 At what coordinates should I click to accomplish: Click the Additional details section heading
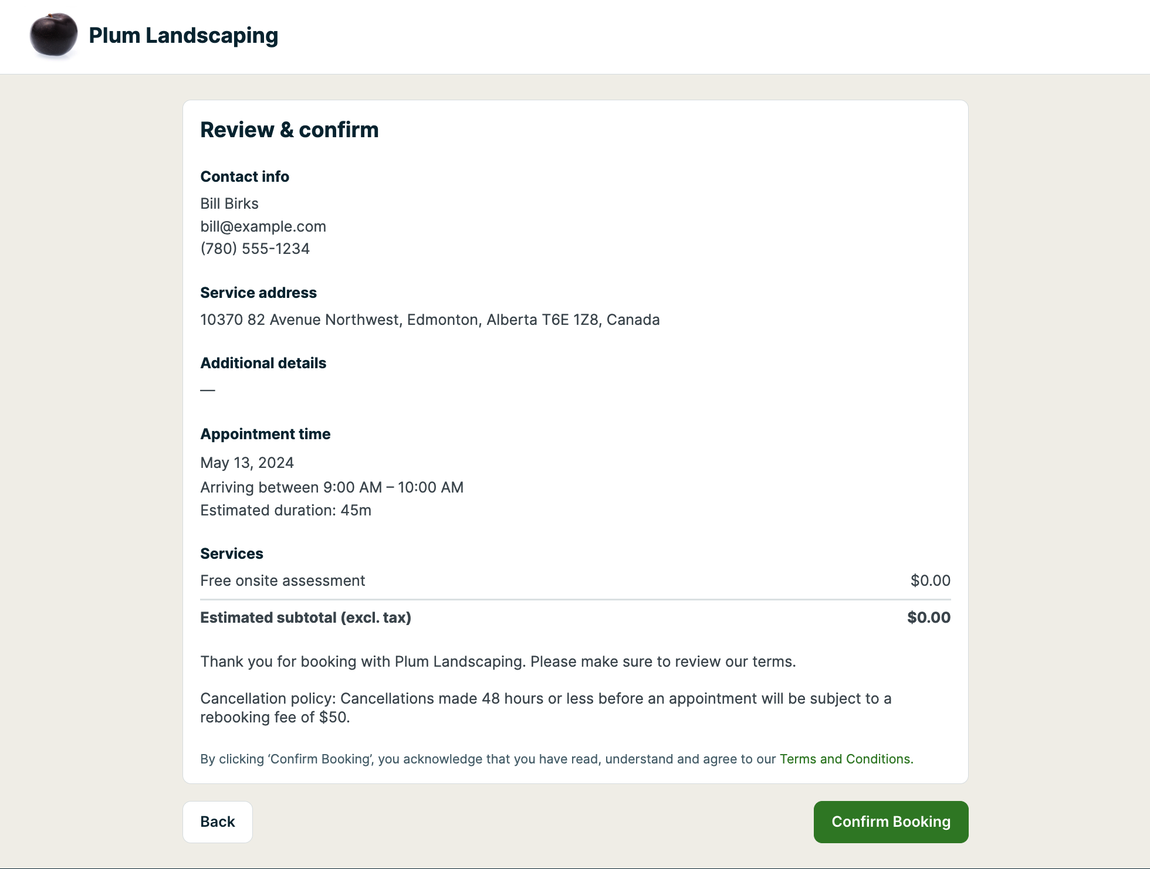(x=263, y=363)
